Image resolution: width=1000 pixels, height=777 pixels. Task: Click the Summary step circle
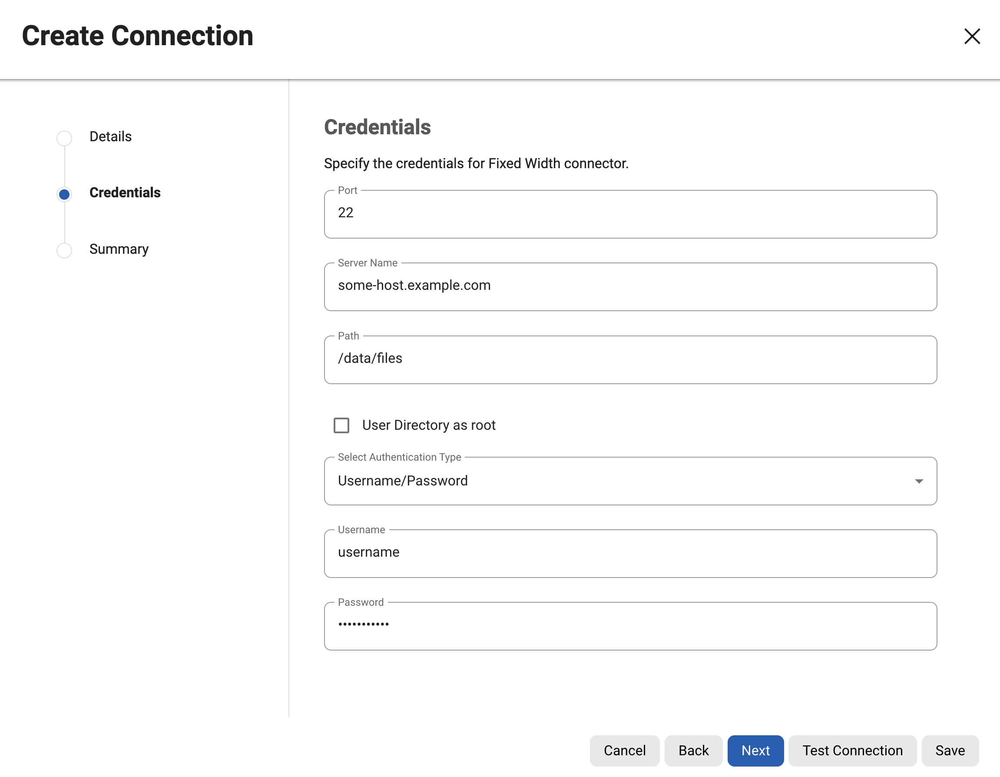[x=64, y=250]
